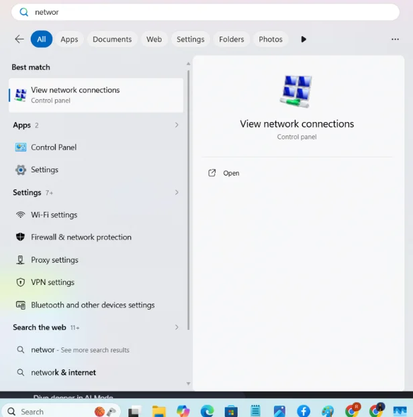Open Paint from the taskbar

(328, 412)
